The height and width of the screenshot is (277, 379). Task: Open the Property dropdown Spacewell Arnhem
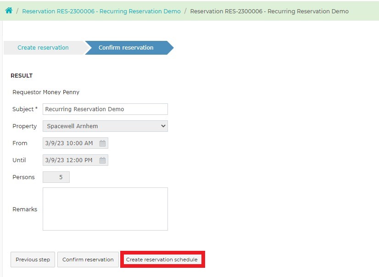click(x=105, y=126)
